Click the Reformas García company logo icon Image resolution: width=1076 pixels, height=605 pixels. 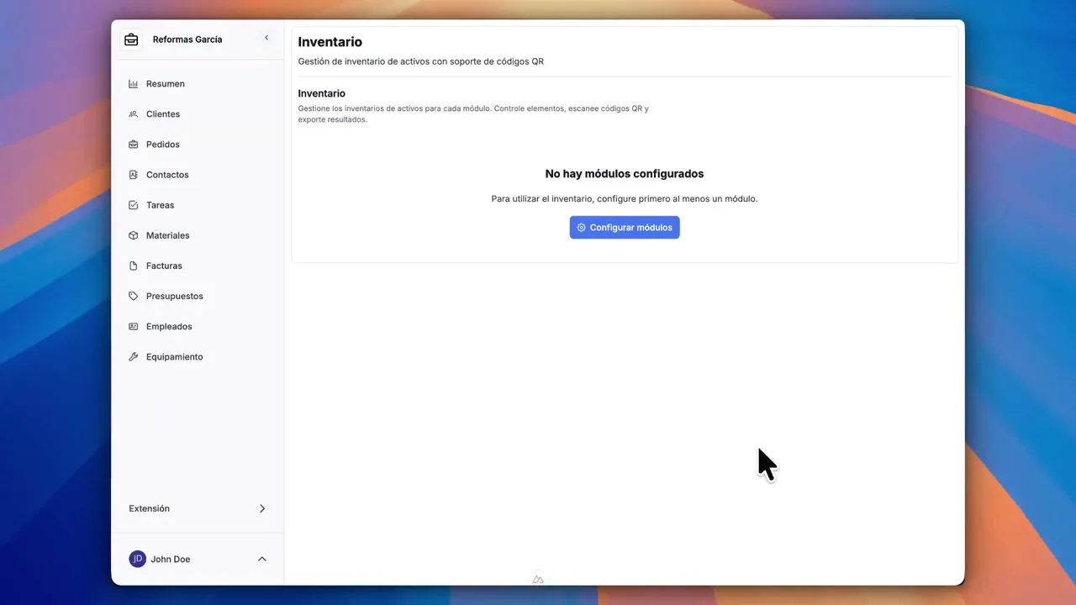coord(131,39)
